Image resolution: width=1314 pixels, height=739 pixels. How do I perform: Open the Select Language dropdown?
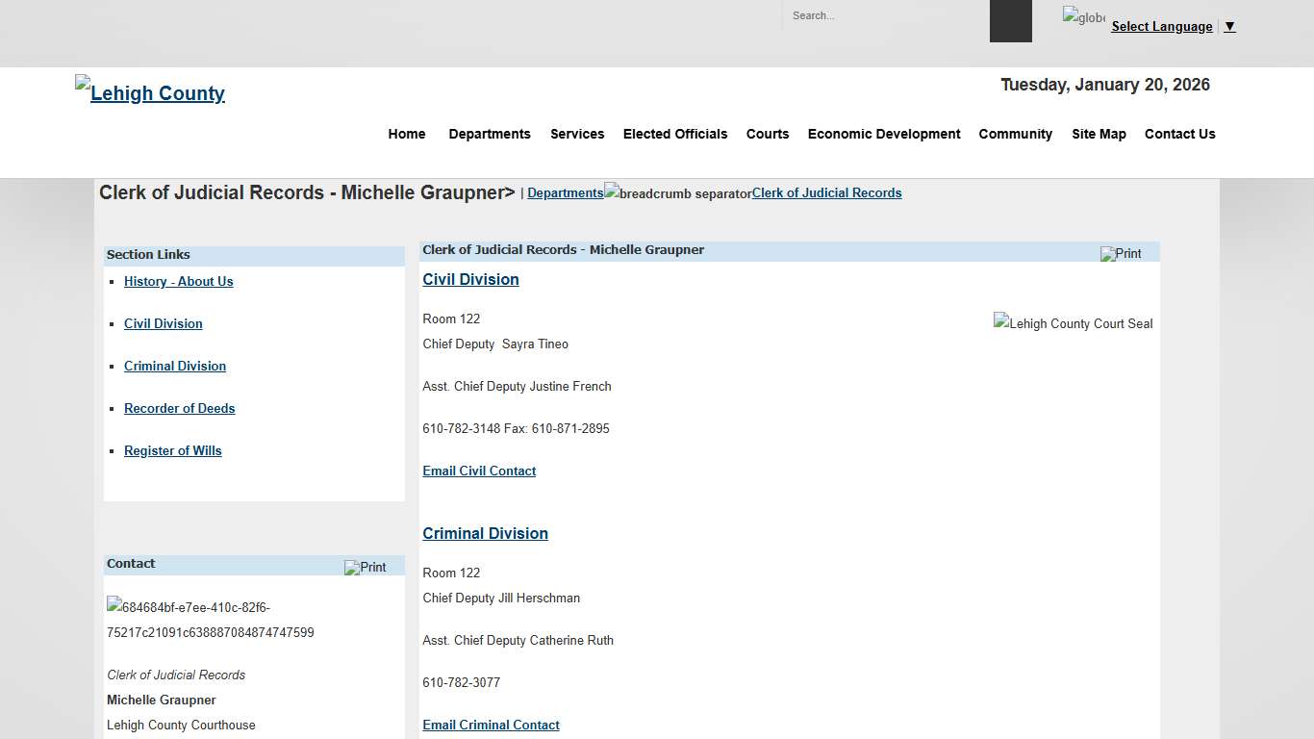(x=1161, y=27)
